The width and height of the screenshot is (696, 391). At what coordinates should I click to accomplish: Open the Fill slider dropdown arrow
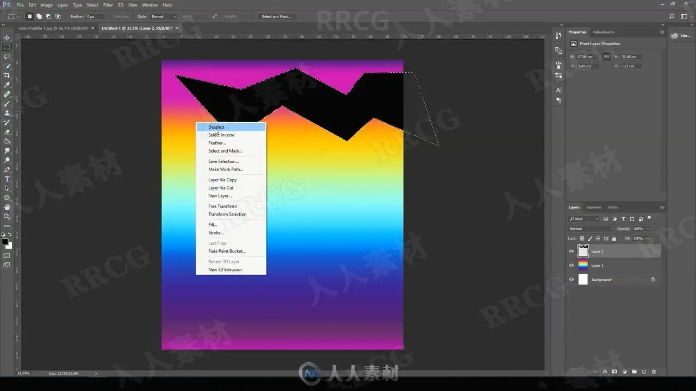(648, 238)
